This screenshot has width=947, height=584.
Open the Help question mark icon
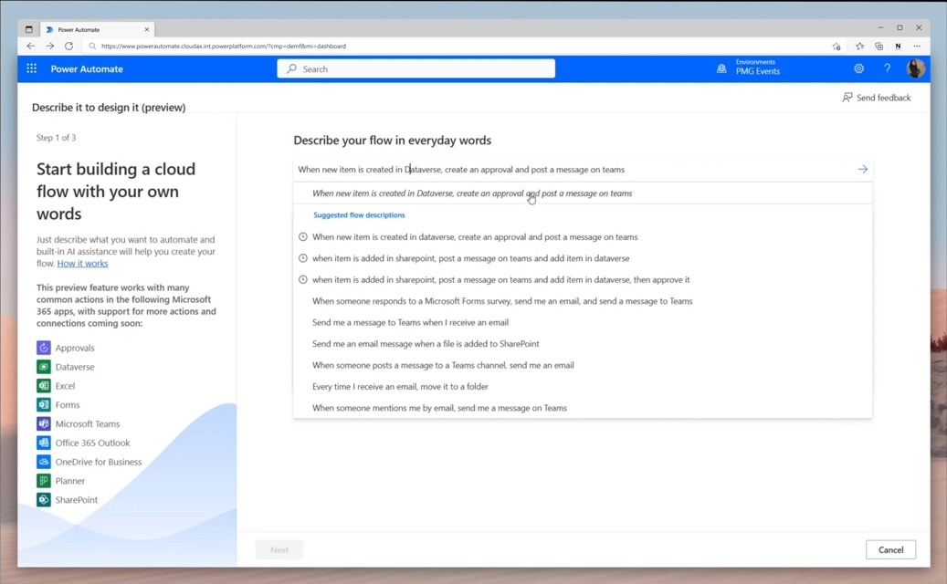(x=887, y=68)
